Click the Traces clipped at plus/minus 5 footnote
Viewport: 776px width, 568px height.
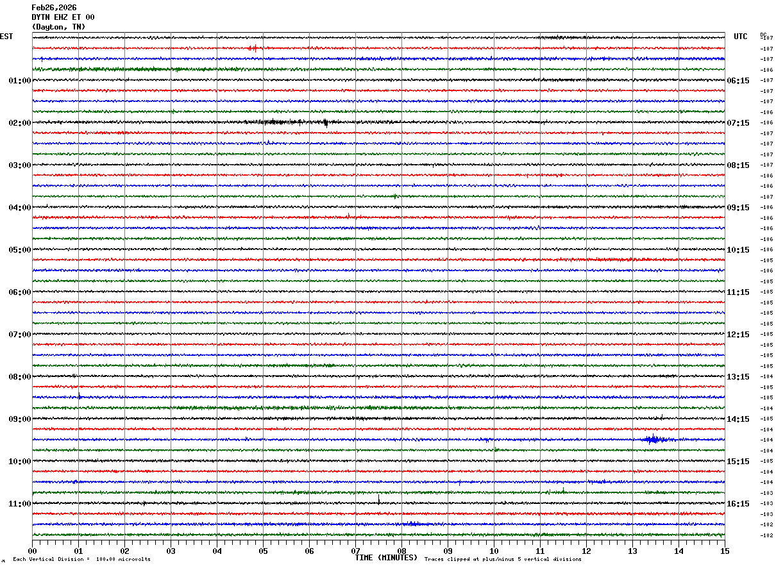[x=503, y=559]
